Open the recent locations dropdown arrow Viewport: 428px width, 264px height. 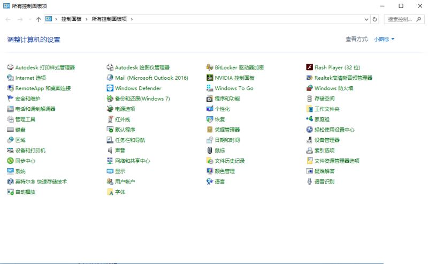30,19
